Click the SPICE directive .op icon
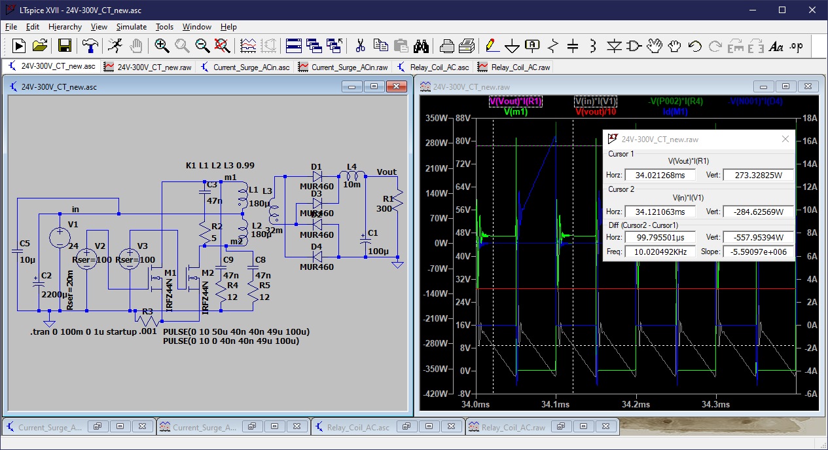The width and height of the screenshot is (828, 450). point(796,46)
